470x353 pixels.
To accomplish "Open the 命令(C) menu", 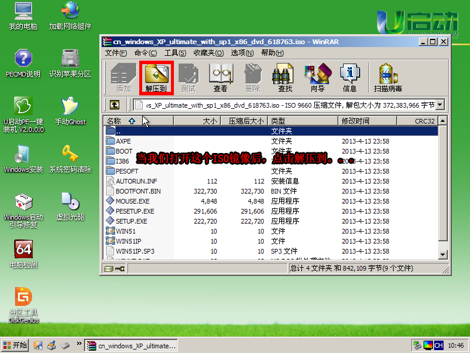I will pos(145,53).
